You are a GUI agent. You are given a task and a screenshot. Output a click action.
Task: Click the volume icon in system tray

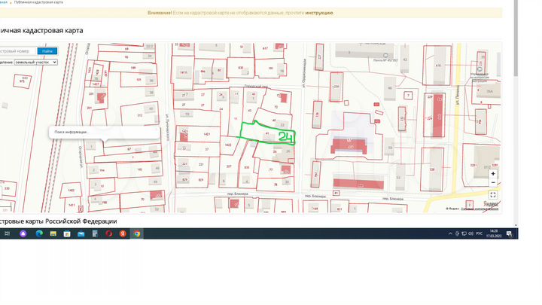[470, 233]
